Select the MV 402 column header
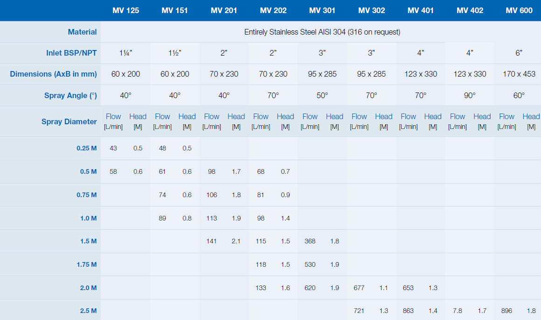The height and width of the screenshot is (320, 541). click(x=470, y=10)
